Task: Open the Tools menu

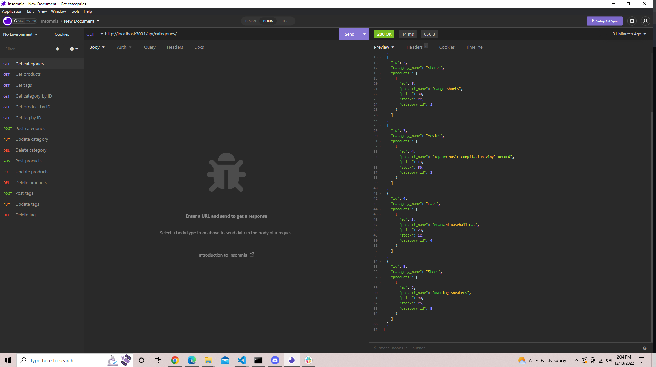Action: click(74, 11)
